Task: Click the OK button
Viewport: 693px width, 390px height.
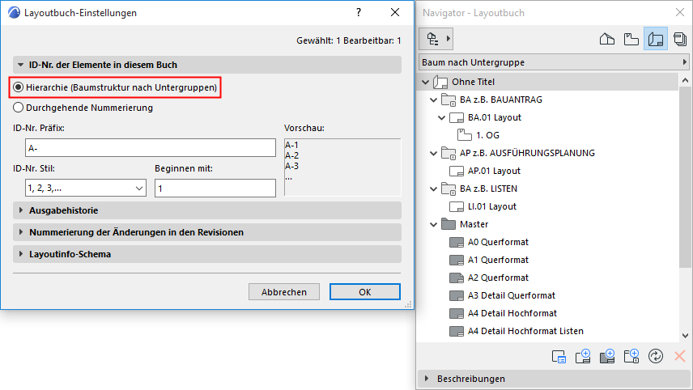Action: (364, 292)
